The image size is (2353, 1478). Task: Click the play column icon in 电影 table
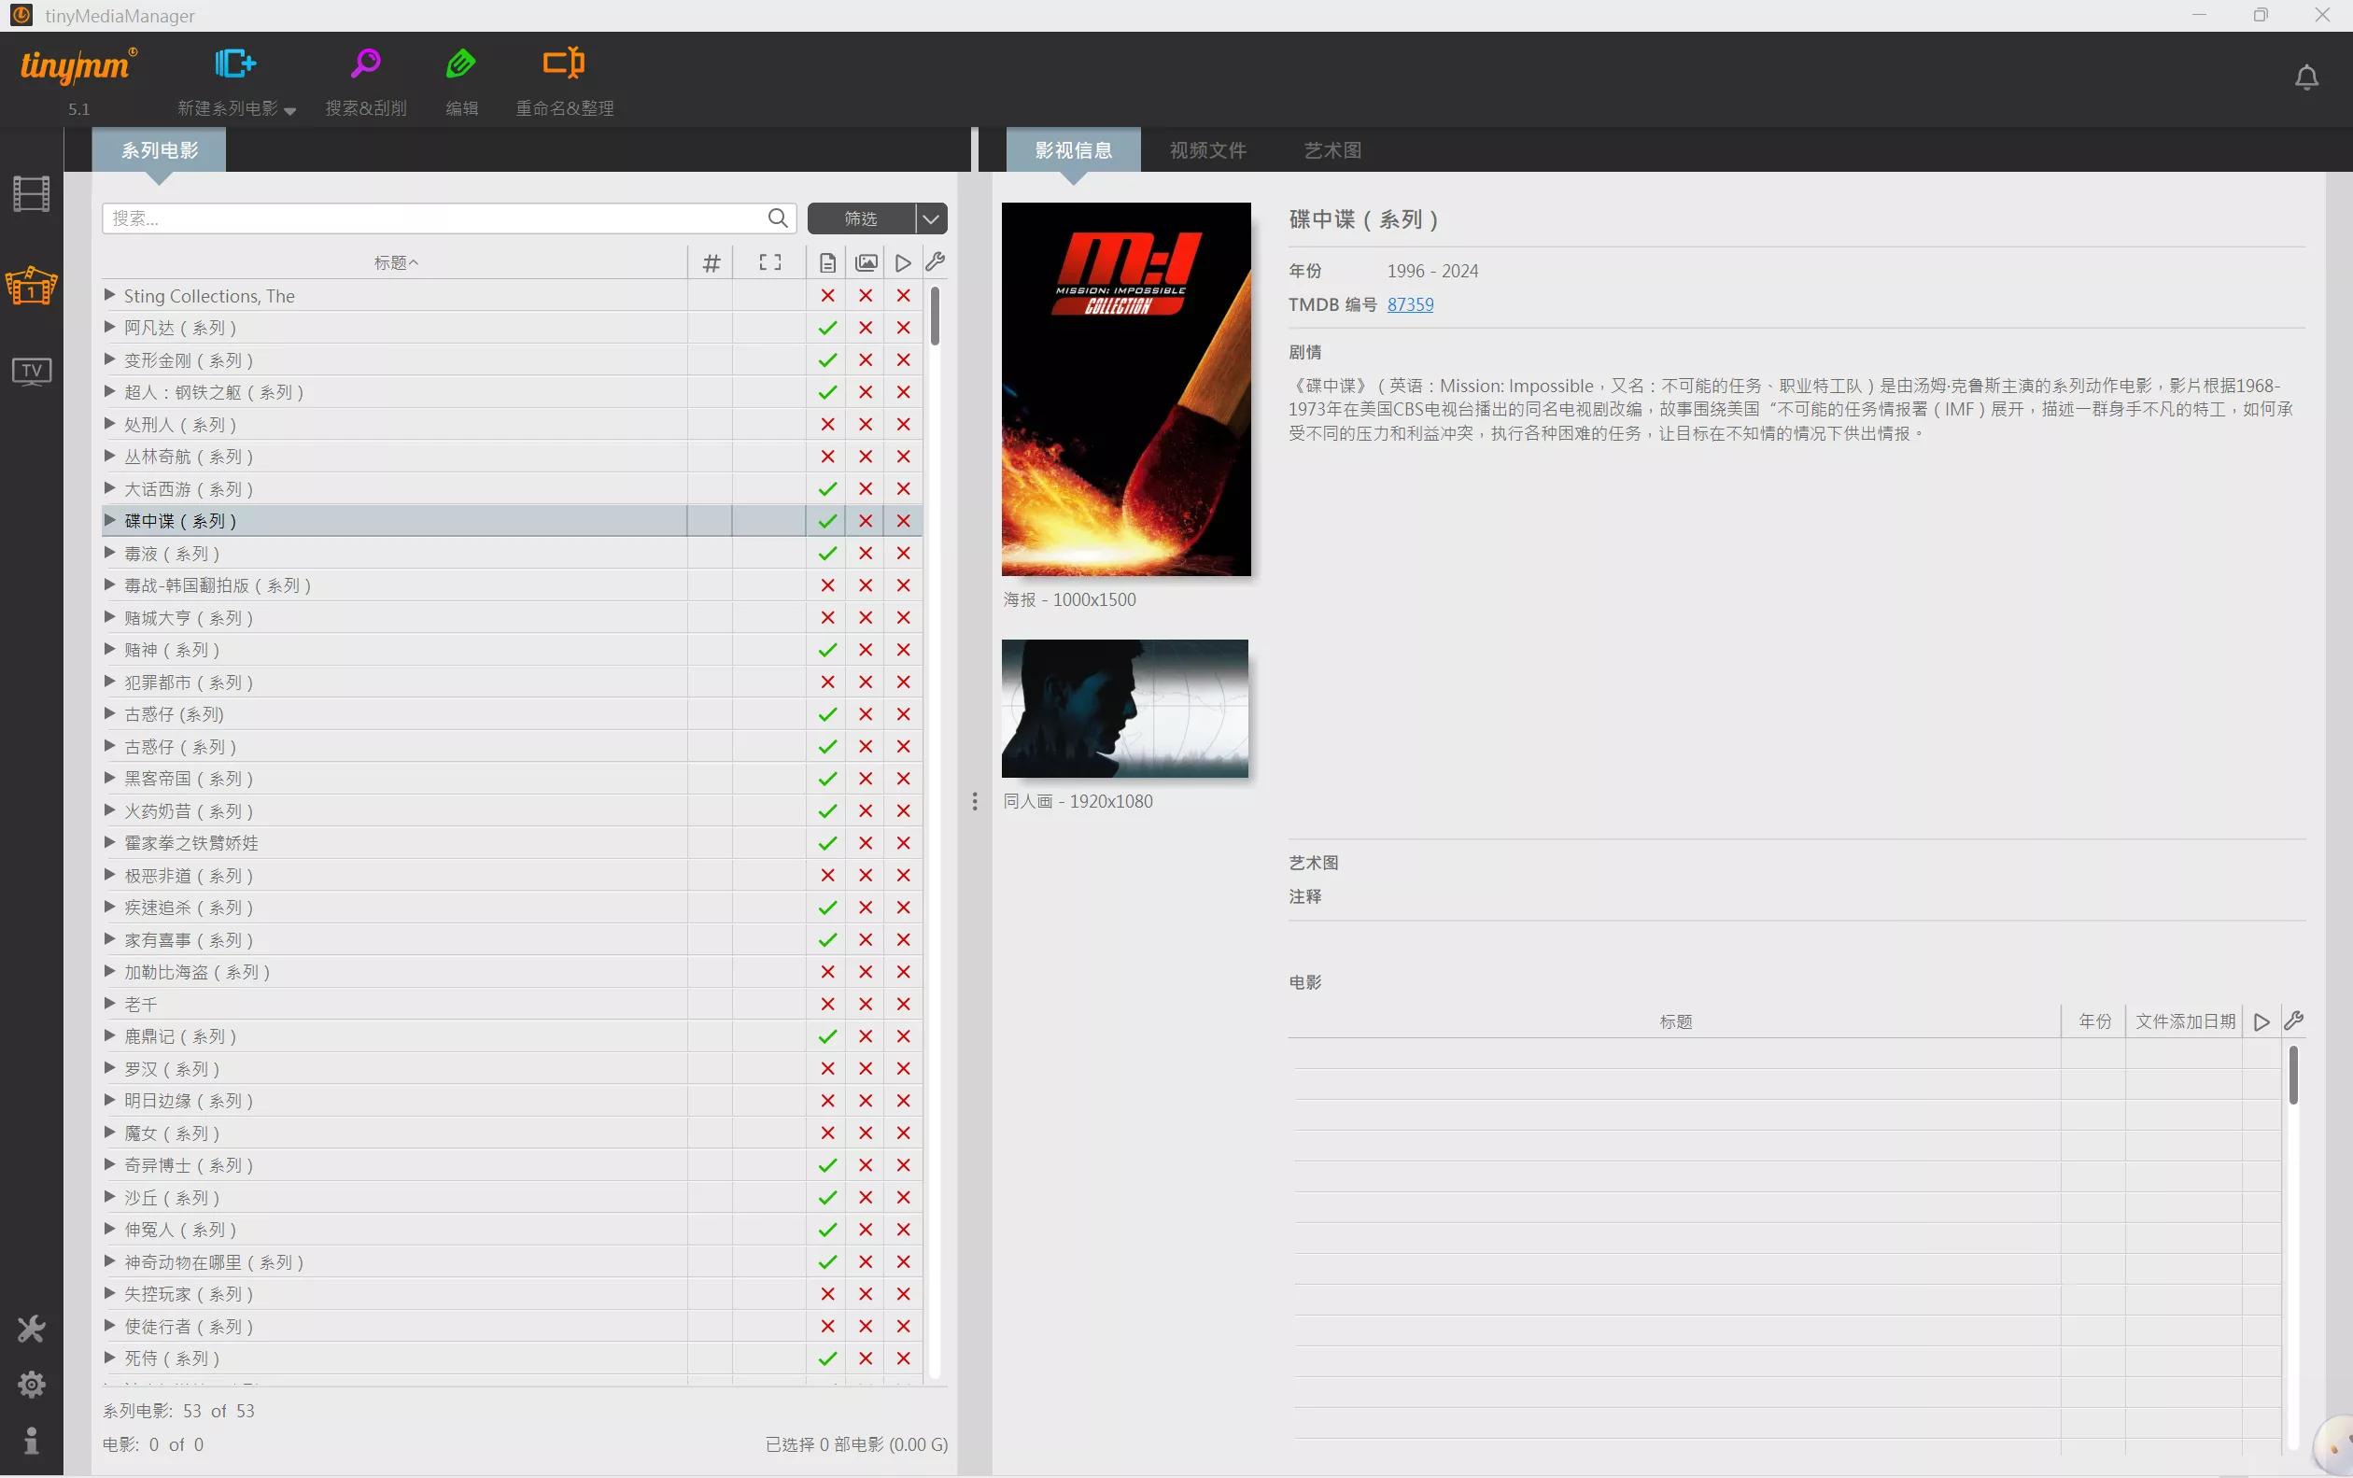(x=2261, y=1021)
